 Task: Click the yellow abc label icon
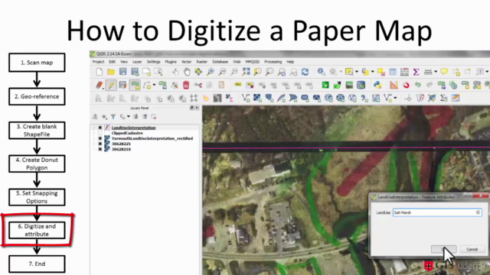click(237, 85)
